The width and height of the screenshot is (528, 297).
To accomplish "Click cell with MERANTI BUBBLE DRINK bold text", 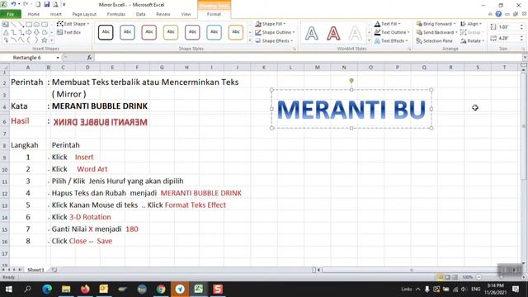I will click(100, 106).
